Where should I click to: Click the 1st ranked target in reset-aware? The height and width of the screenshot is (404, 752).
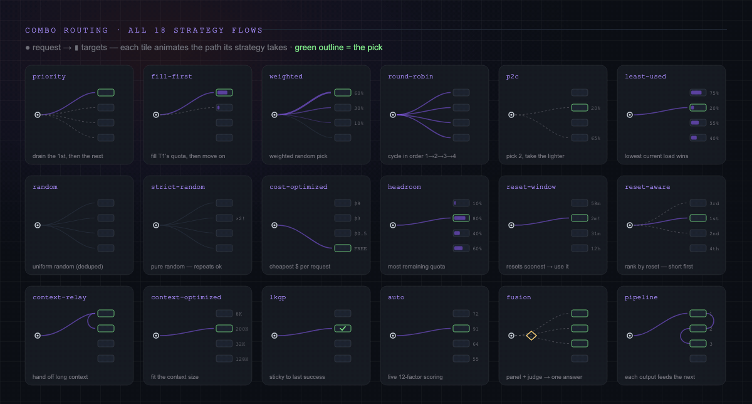coord(698,218)
